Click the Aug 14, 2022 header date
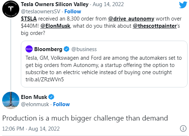Image resolution: width=189 pixels, height=136 pixels. (x=108, y=4)
